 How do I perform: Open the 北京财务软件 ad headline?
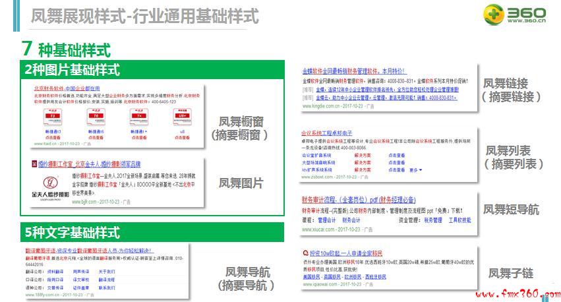point(67,88)
